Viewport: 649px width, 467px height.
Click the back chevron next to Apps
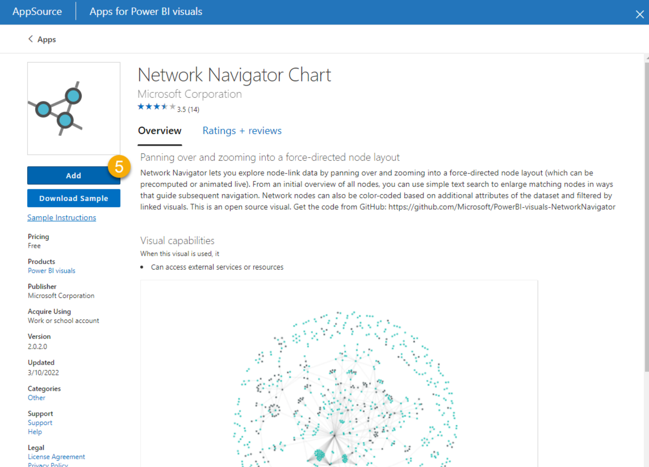point(31,39)
